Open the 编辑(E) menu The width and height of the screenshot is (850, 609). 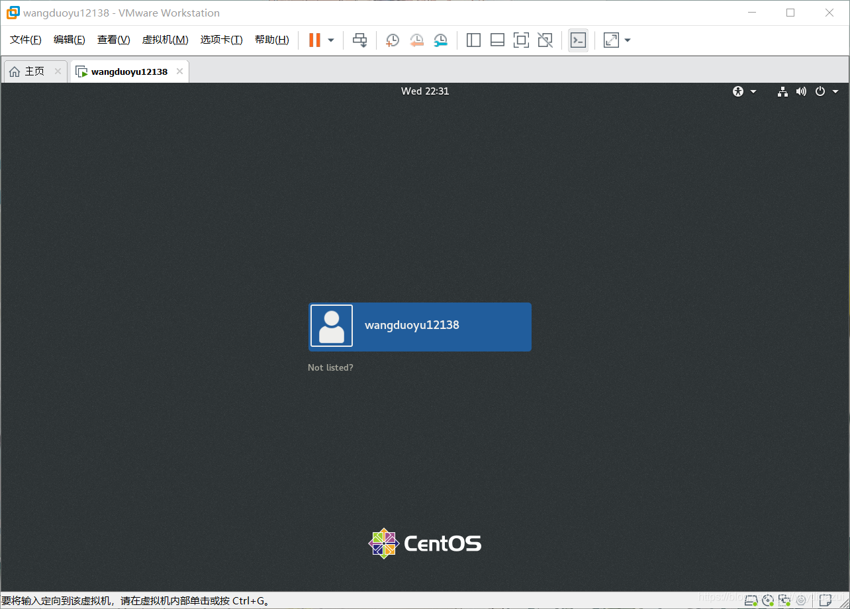tap(70, 40)
